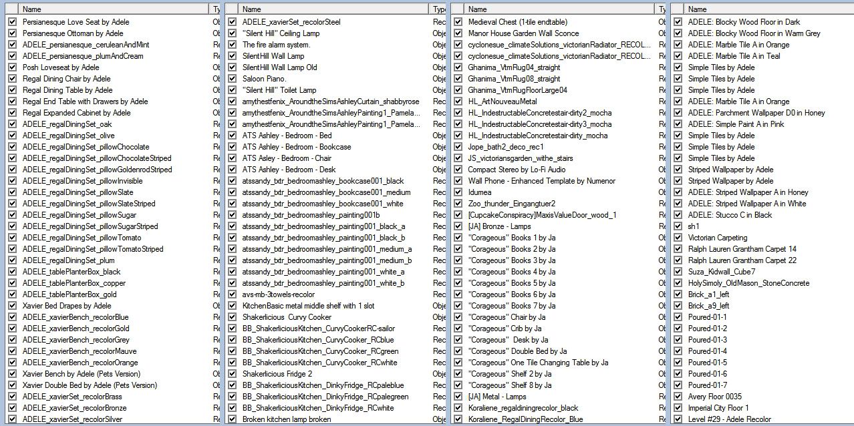Toggle checkbox for Avery Floor 0035
The height and width of the screenshot is (426, 854).
click(678, 397)
